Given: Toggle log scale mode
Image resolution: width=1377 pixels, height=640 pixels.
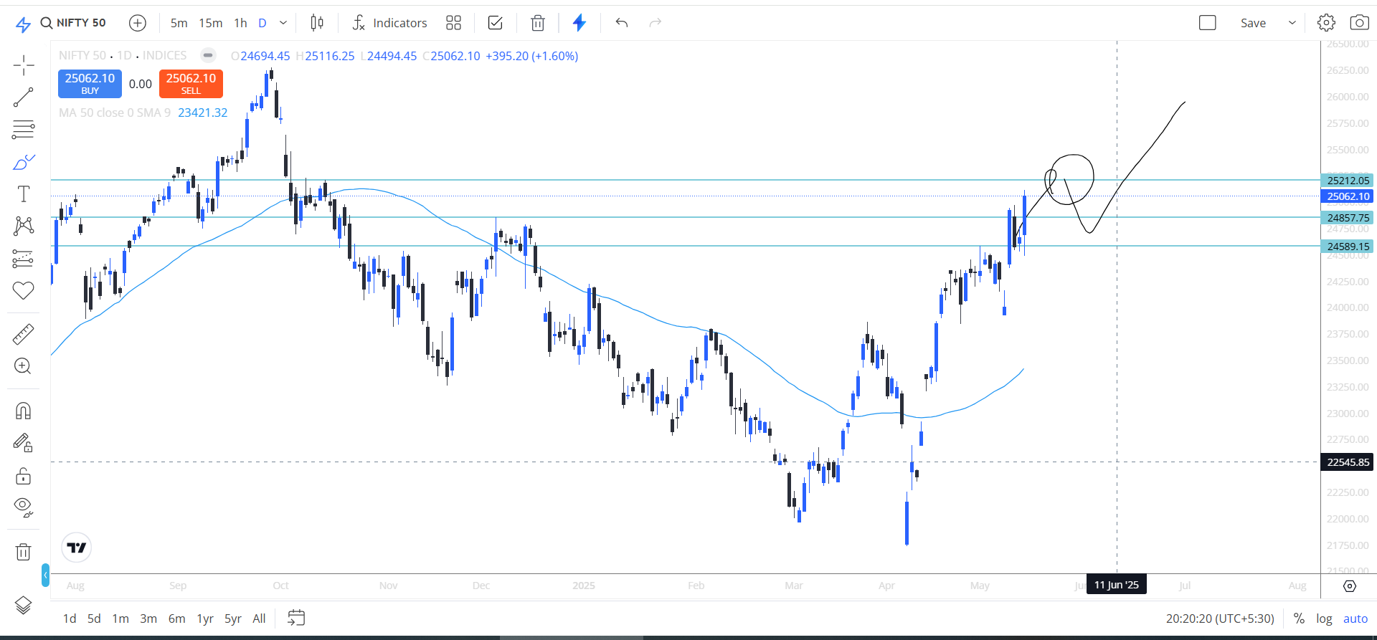Looking at the screenshot, I should (1324, 618).
